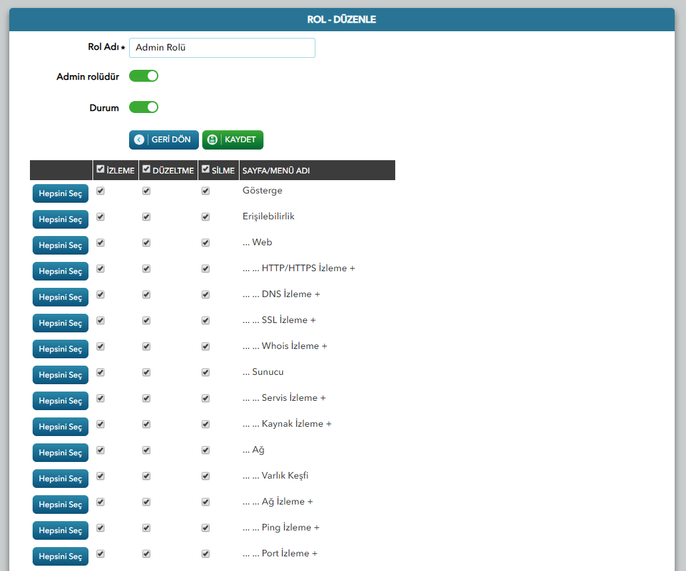The image size is (686, 571).
Task: Toggle the Durum switch
Action: click(x=144, y=107)
